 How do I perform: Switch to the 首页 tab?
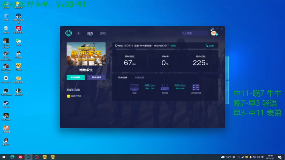tap(90, 33)
